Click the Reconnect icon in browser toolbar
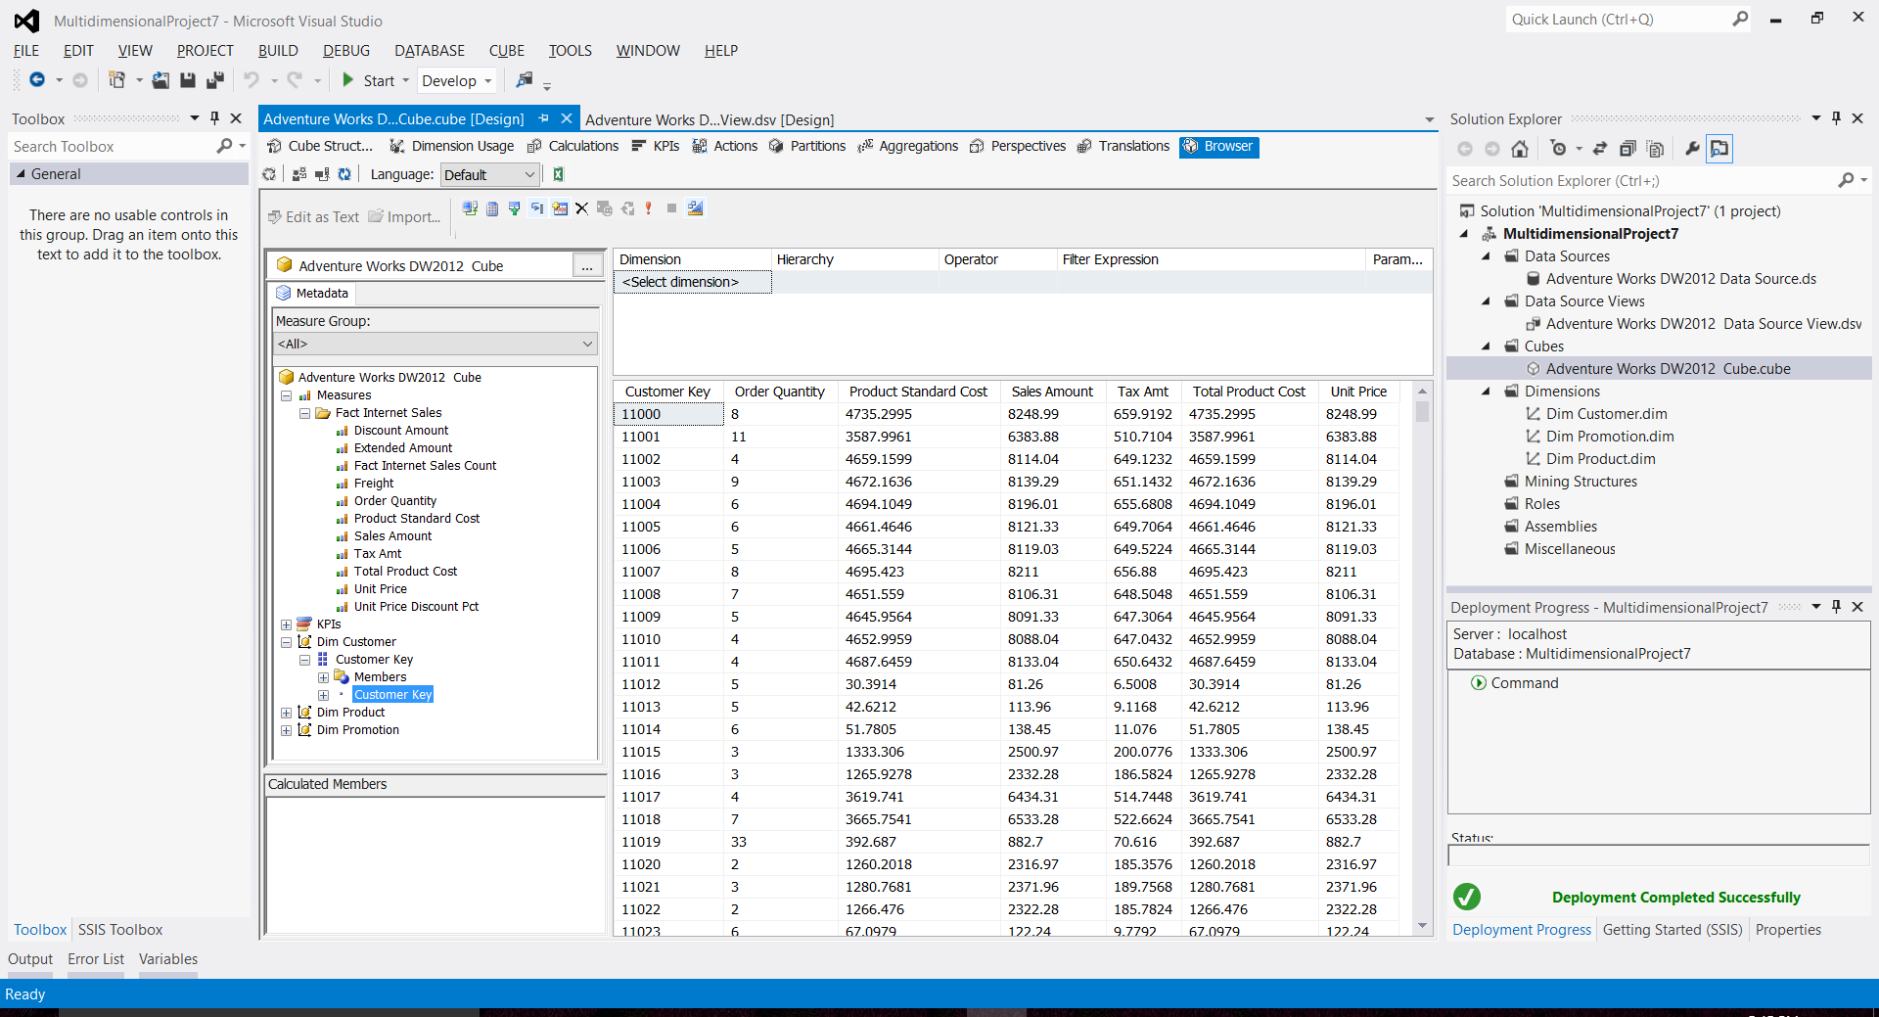Screen dimensions: 1879x1017 coord(322,174)
